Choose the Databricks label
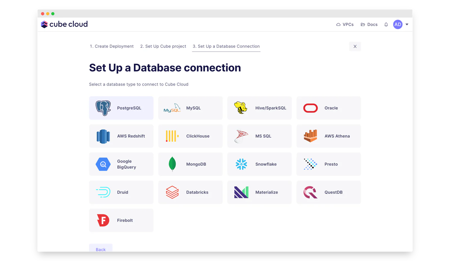 pyautogui.click(x=197, y=192)
